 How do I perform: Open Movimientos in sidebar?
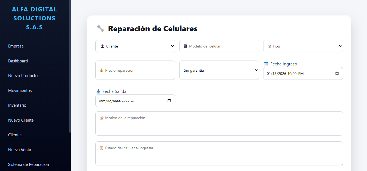pyautogui.click(x=20, y=91)
